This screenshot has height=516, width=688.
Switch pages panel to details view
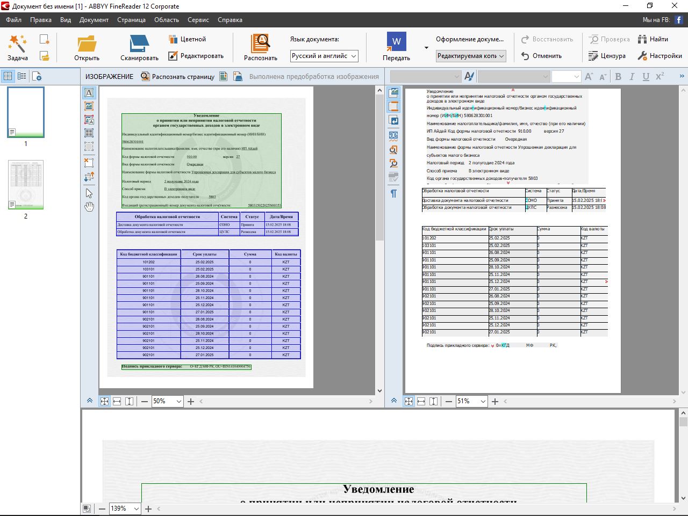[x=22, y=76]
